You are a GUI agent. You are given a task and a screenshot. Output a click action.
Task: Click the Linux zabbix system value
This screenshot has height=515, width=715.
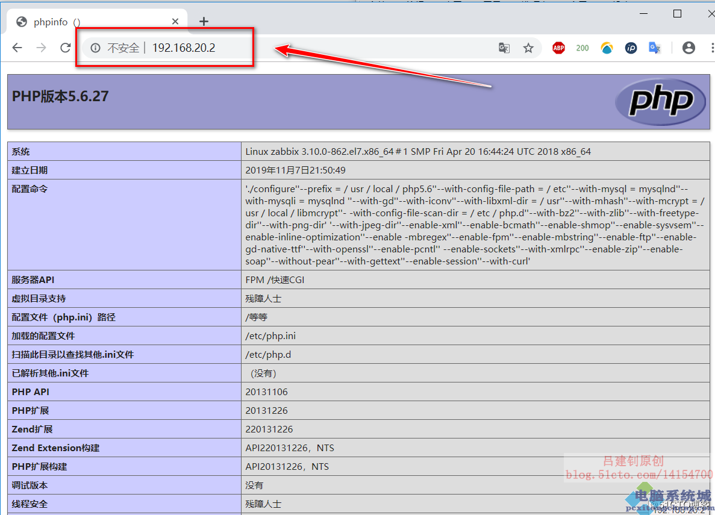click(418, 151)
